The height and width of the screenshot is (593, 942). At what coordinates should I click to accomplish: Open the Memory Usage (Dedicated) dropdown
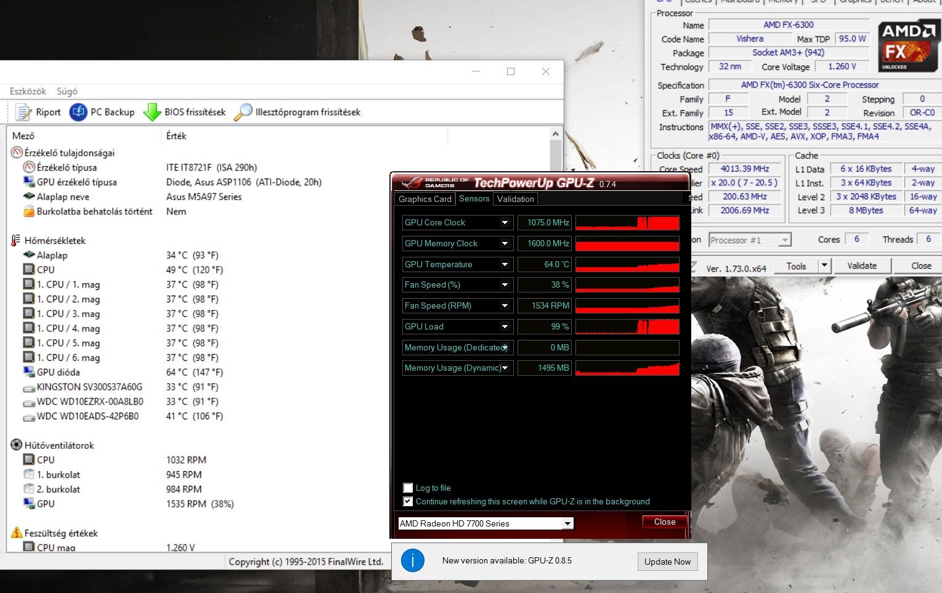tap(505, 347)
